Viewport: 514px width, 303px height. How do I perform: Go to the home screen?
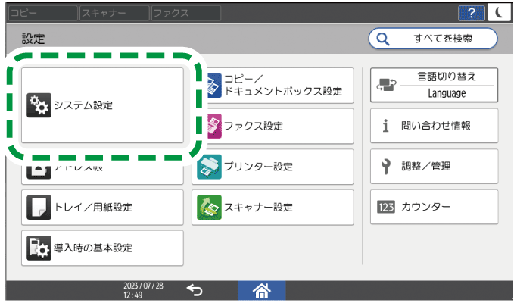tap(262, 291)
